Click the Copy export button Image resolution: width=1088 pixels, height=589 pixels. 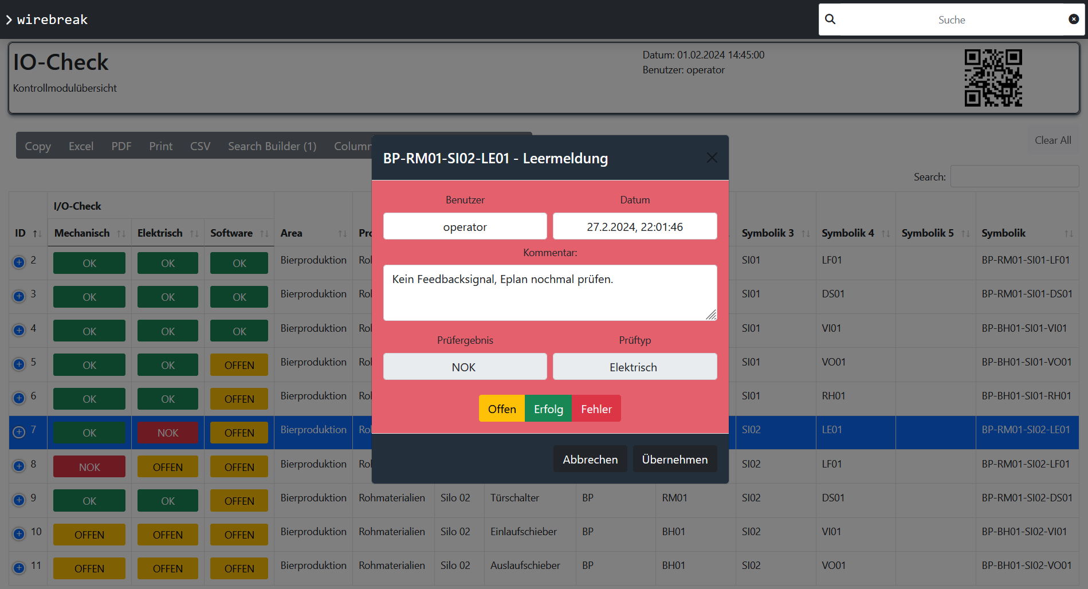[38, 146]
